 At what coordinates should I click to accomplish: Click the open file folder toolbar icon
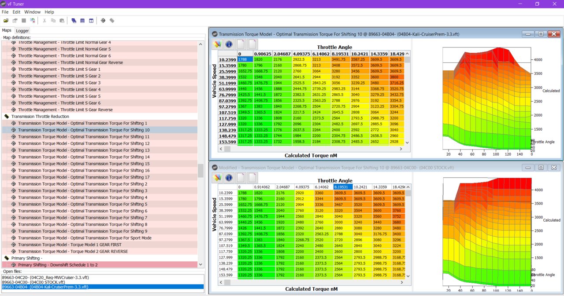tap(6, 21)
